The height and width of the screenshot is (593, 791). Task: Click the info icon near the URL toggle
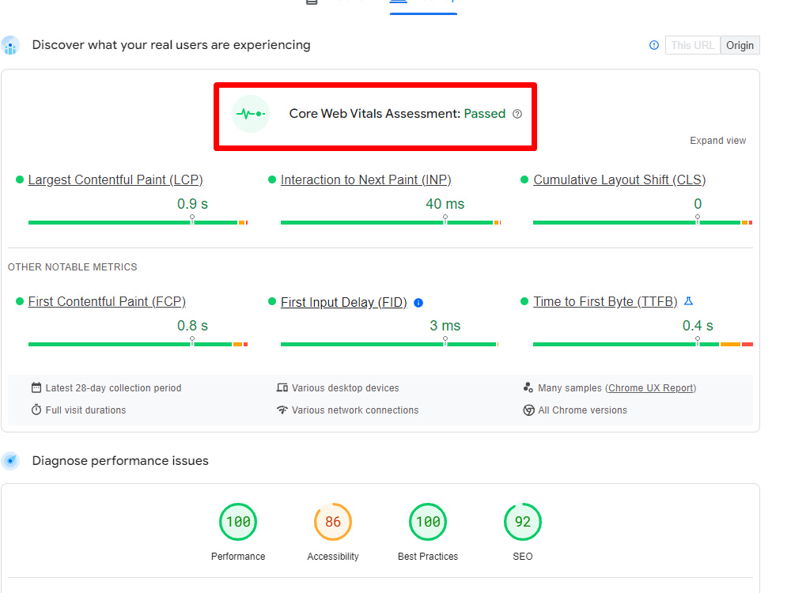[x=653, y=45]
